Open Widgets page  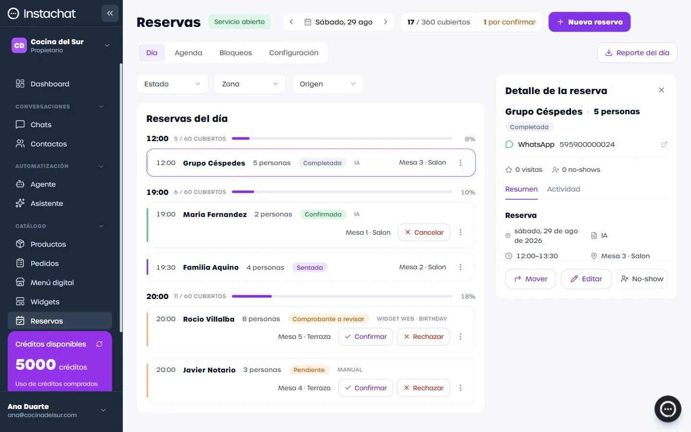click(60, 302)
